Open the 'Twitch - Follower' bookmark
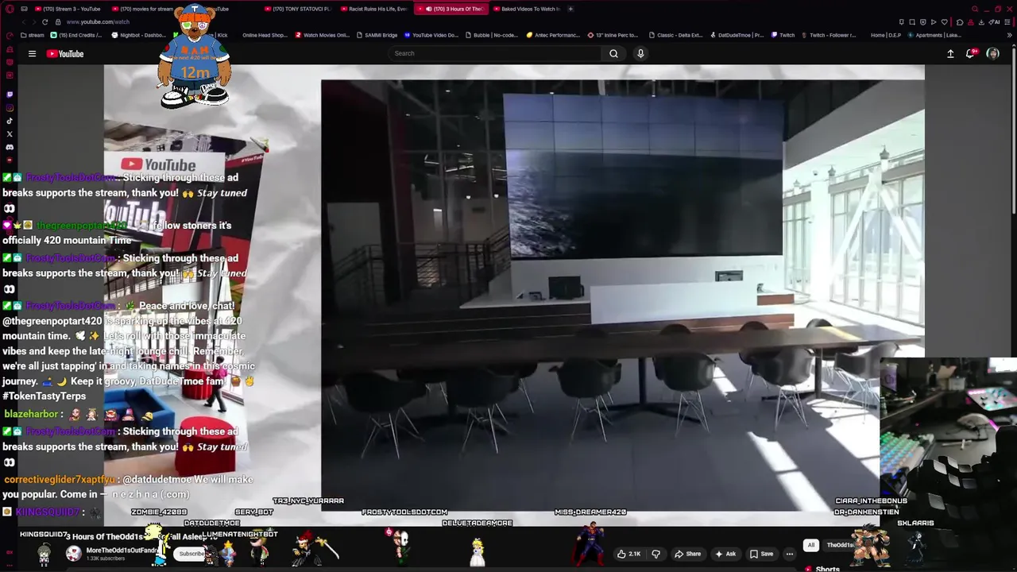The height and width of the screenshot is (572, 1017). (829, 35)
